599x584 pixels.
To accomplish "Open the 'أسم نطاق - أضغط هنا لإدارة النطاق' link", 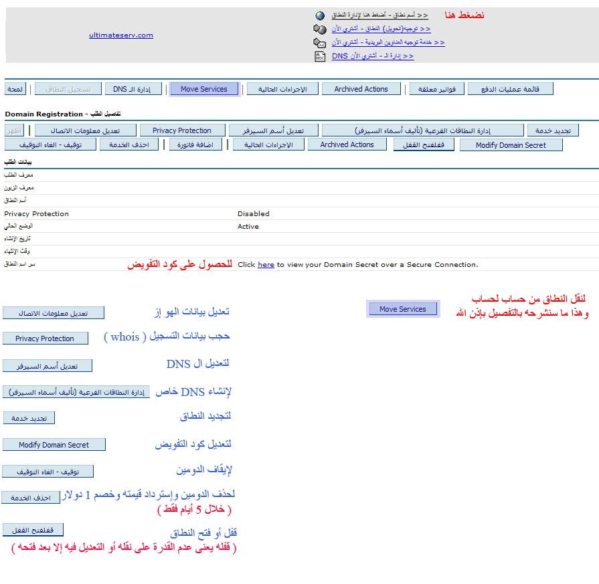I will coord(379,15).
